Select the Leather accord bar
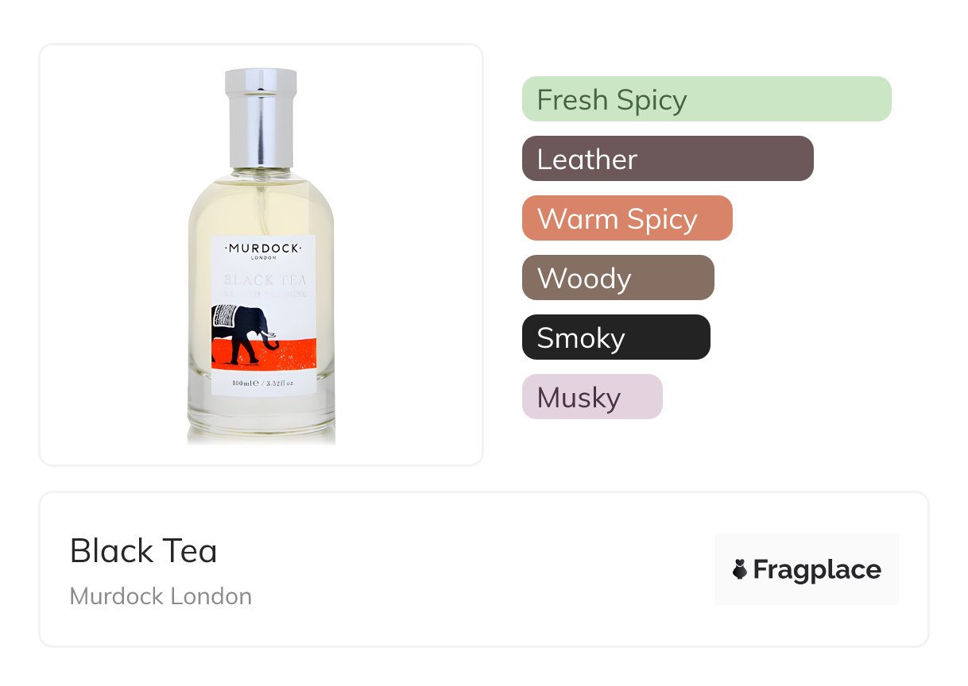Viewport: 968px width, 686px height. point(668,159)
